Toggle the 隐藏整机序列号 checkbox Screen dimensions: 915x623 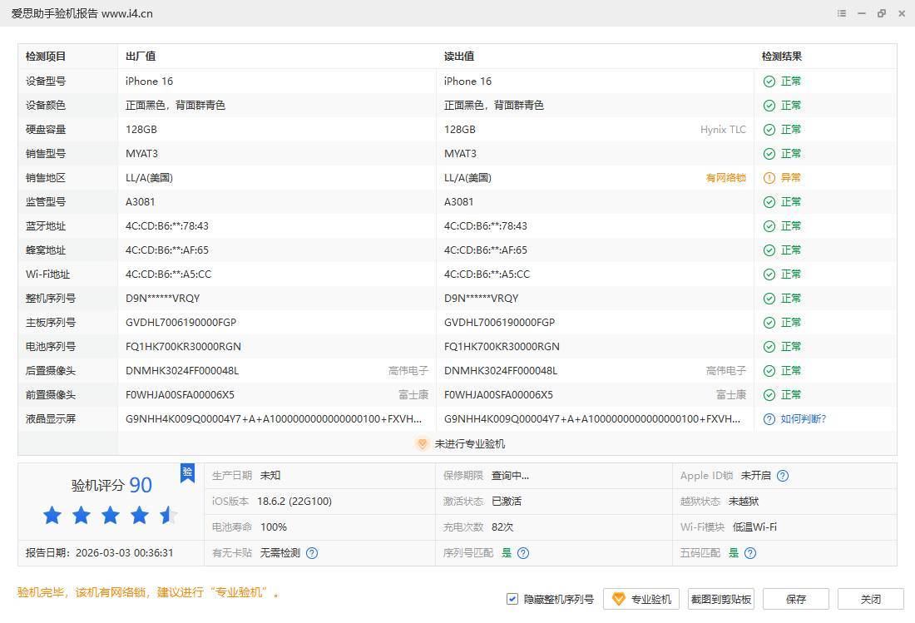pos(512,599)
